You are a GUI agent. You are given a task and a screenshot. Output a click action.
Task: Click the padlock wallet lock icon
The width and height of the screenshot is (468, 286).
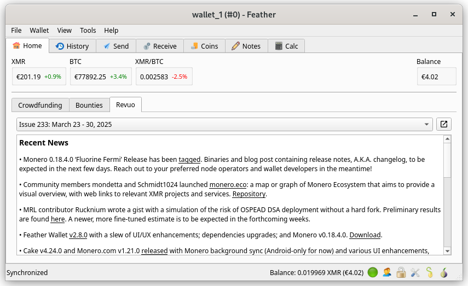(x=401, y=272)
